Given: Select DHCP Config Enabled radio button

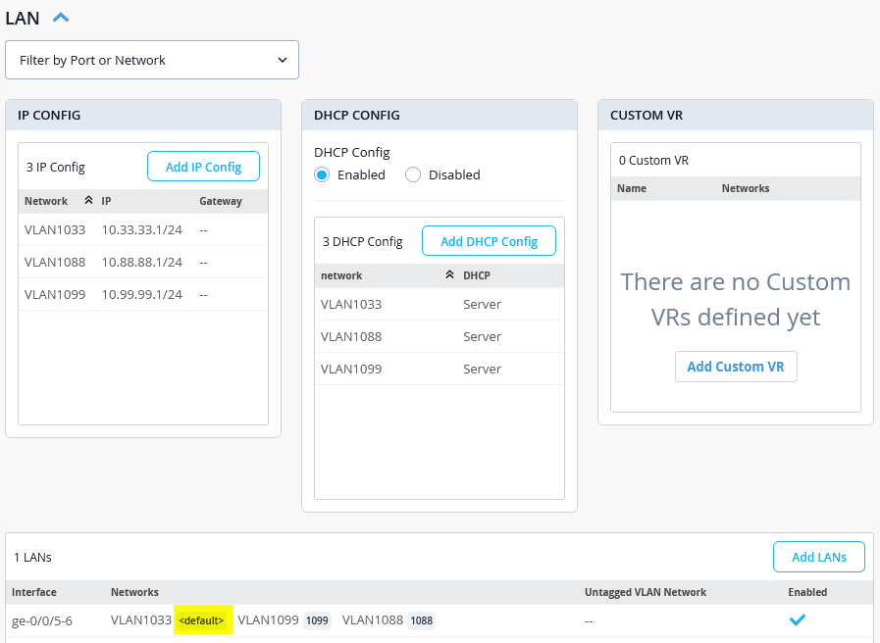Looking at the screenshot, I should 322,174.
